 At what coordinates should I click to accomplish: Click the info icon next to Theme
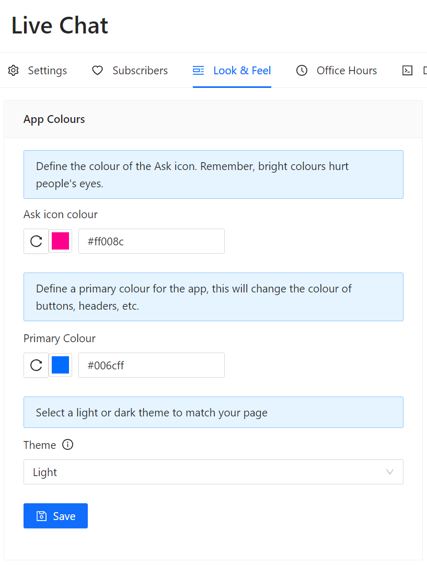point(67,445)
